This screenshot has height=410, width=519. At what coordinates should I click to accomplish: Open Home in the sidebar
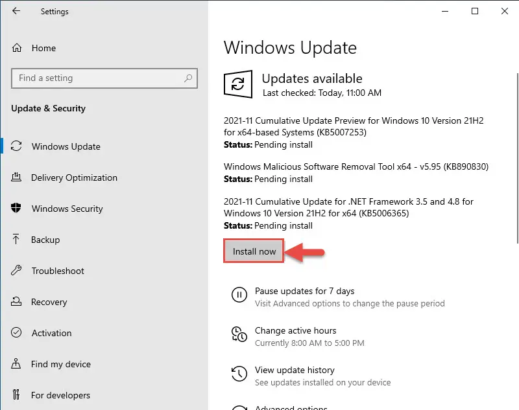(x=43, y=48)
